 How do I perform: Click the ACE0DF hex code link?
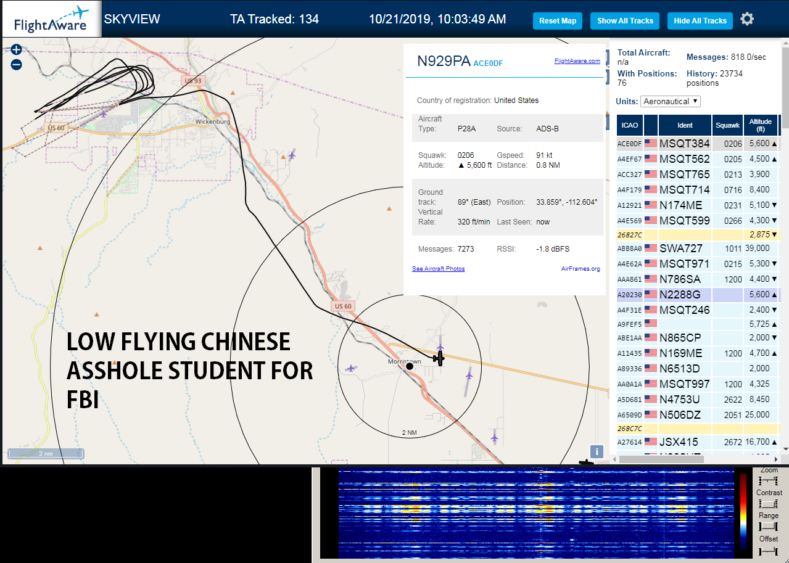[x=488, y=63]
